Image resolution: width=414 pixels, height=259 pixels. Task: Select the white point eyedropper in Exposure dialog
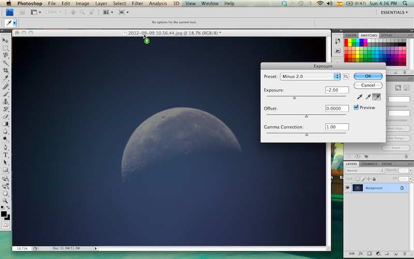point(376,97)
